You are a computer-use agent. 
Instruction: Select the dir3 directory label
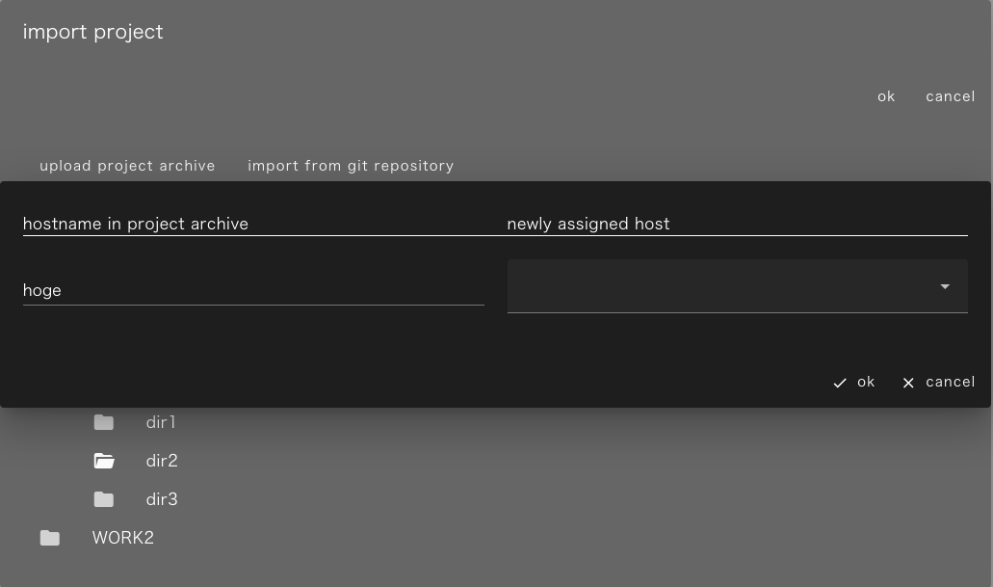tap(162, 499)
